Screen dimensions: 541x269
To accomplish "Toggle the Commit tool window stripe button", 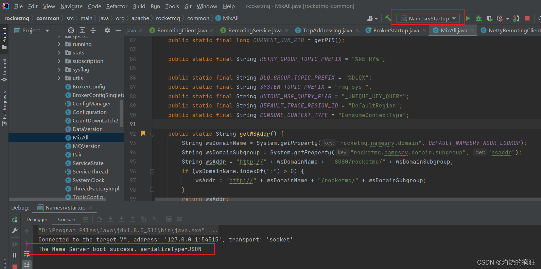I will pos(4,70).
